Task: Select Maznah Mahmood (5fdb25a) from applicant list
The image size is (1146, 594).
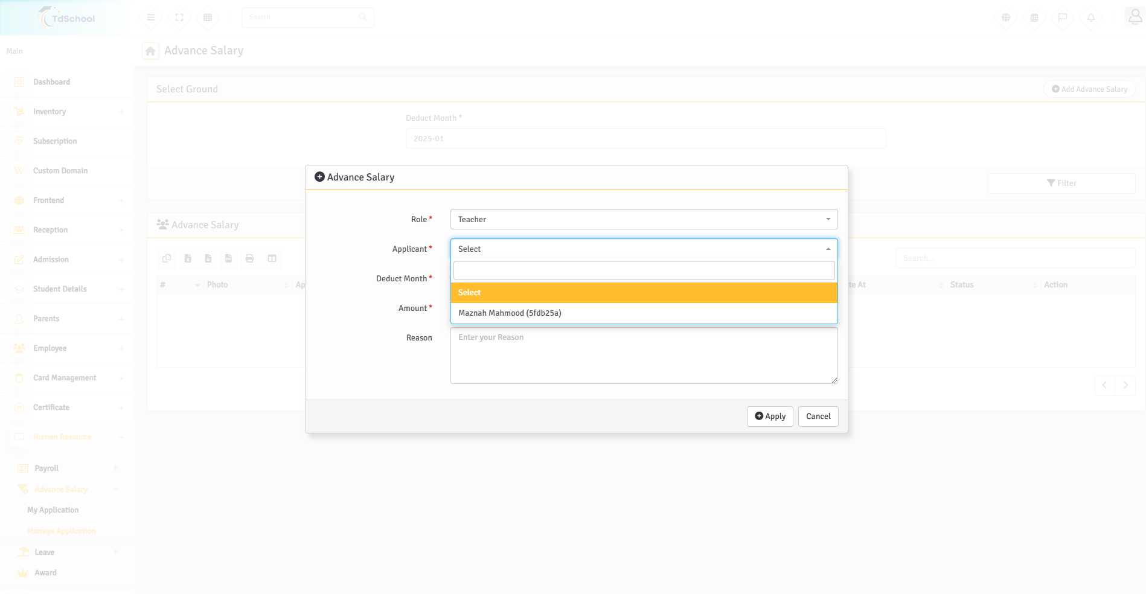Action: point(510,313)
